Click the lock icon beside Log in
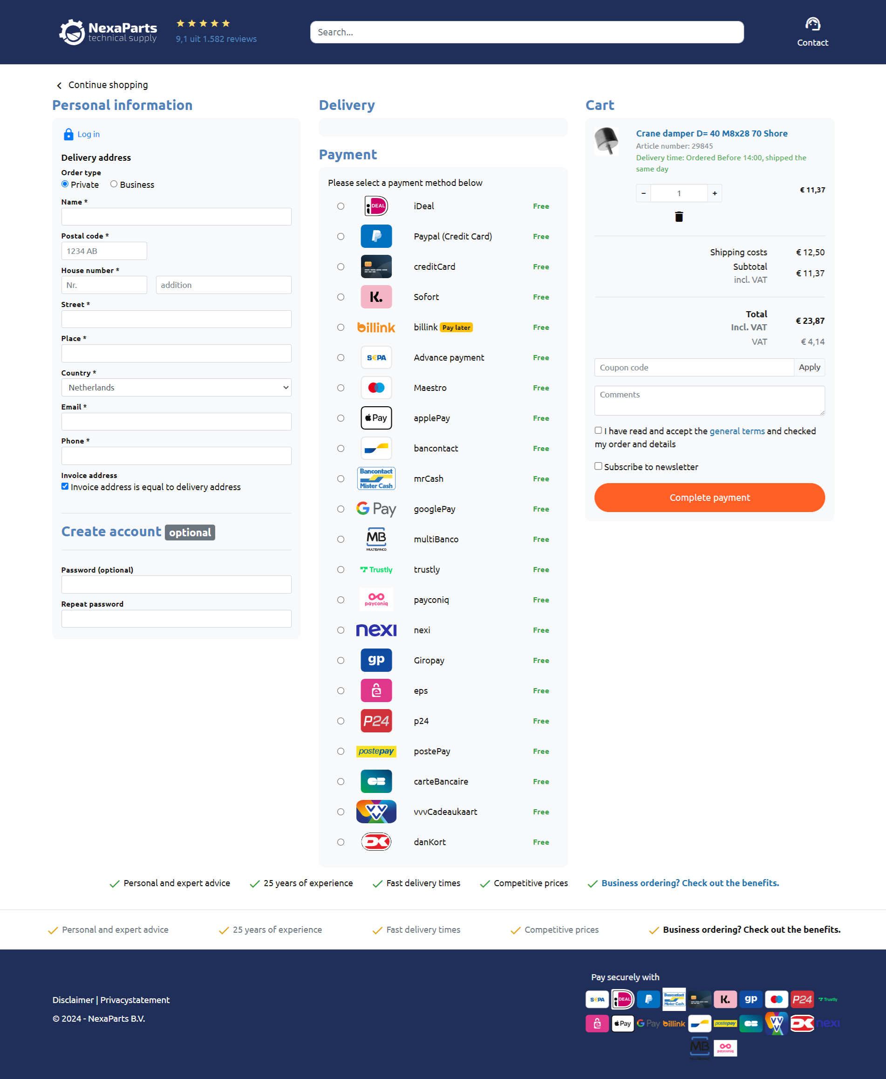Screen dimensions: 886x1079 pos(68,134)
